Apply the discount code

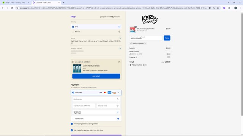tap(167, 38)
